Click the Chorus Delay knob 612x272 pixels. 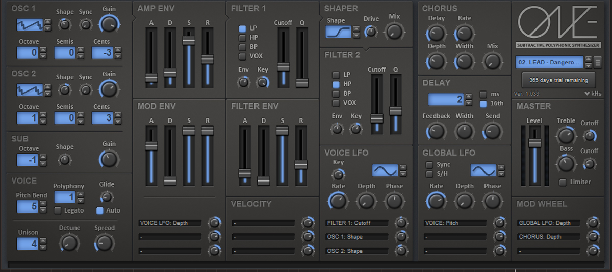click(x=436, y=34)
